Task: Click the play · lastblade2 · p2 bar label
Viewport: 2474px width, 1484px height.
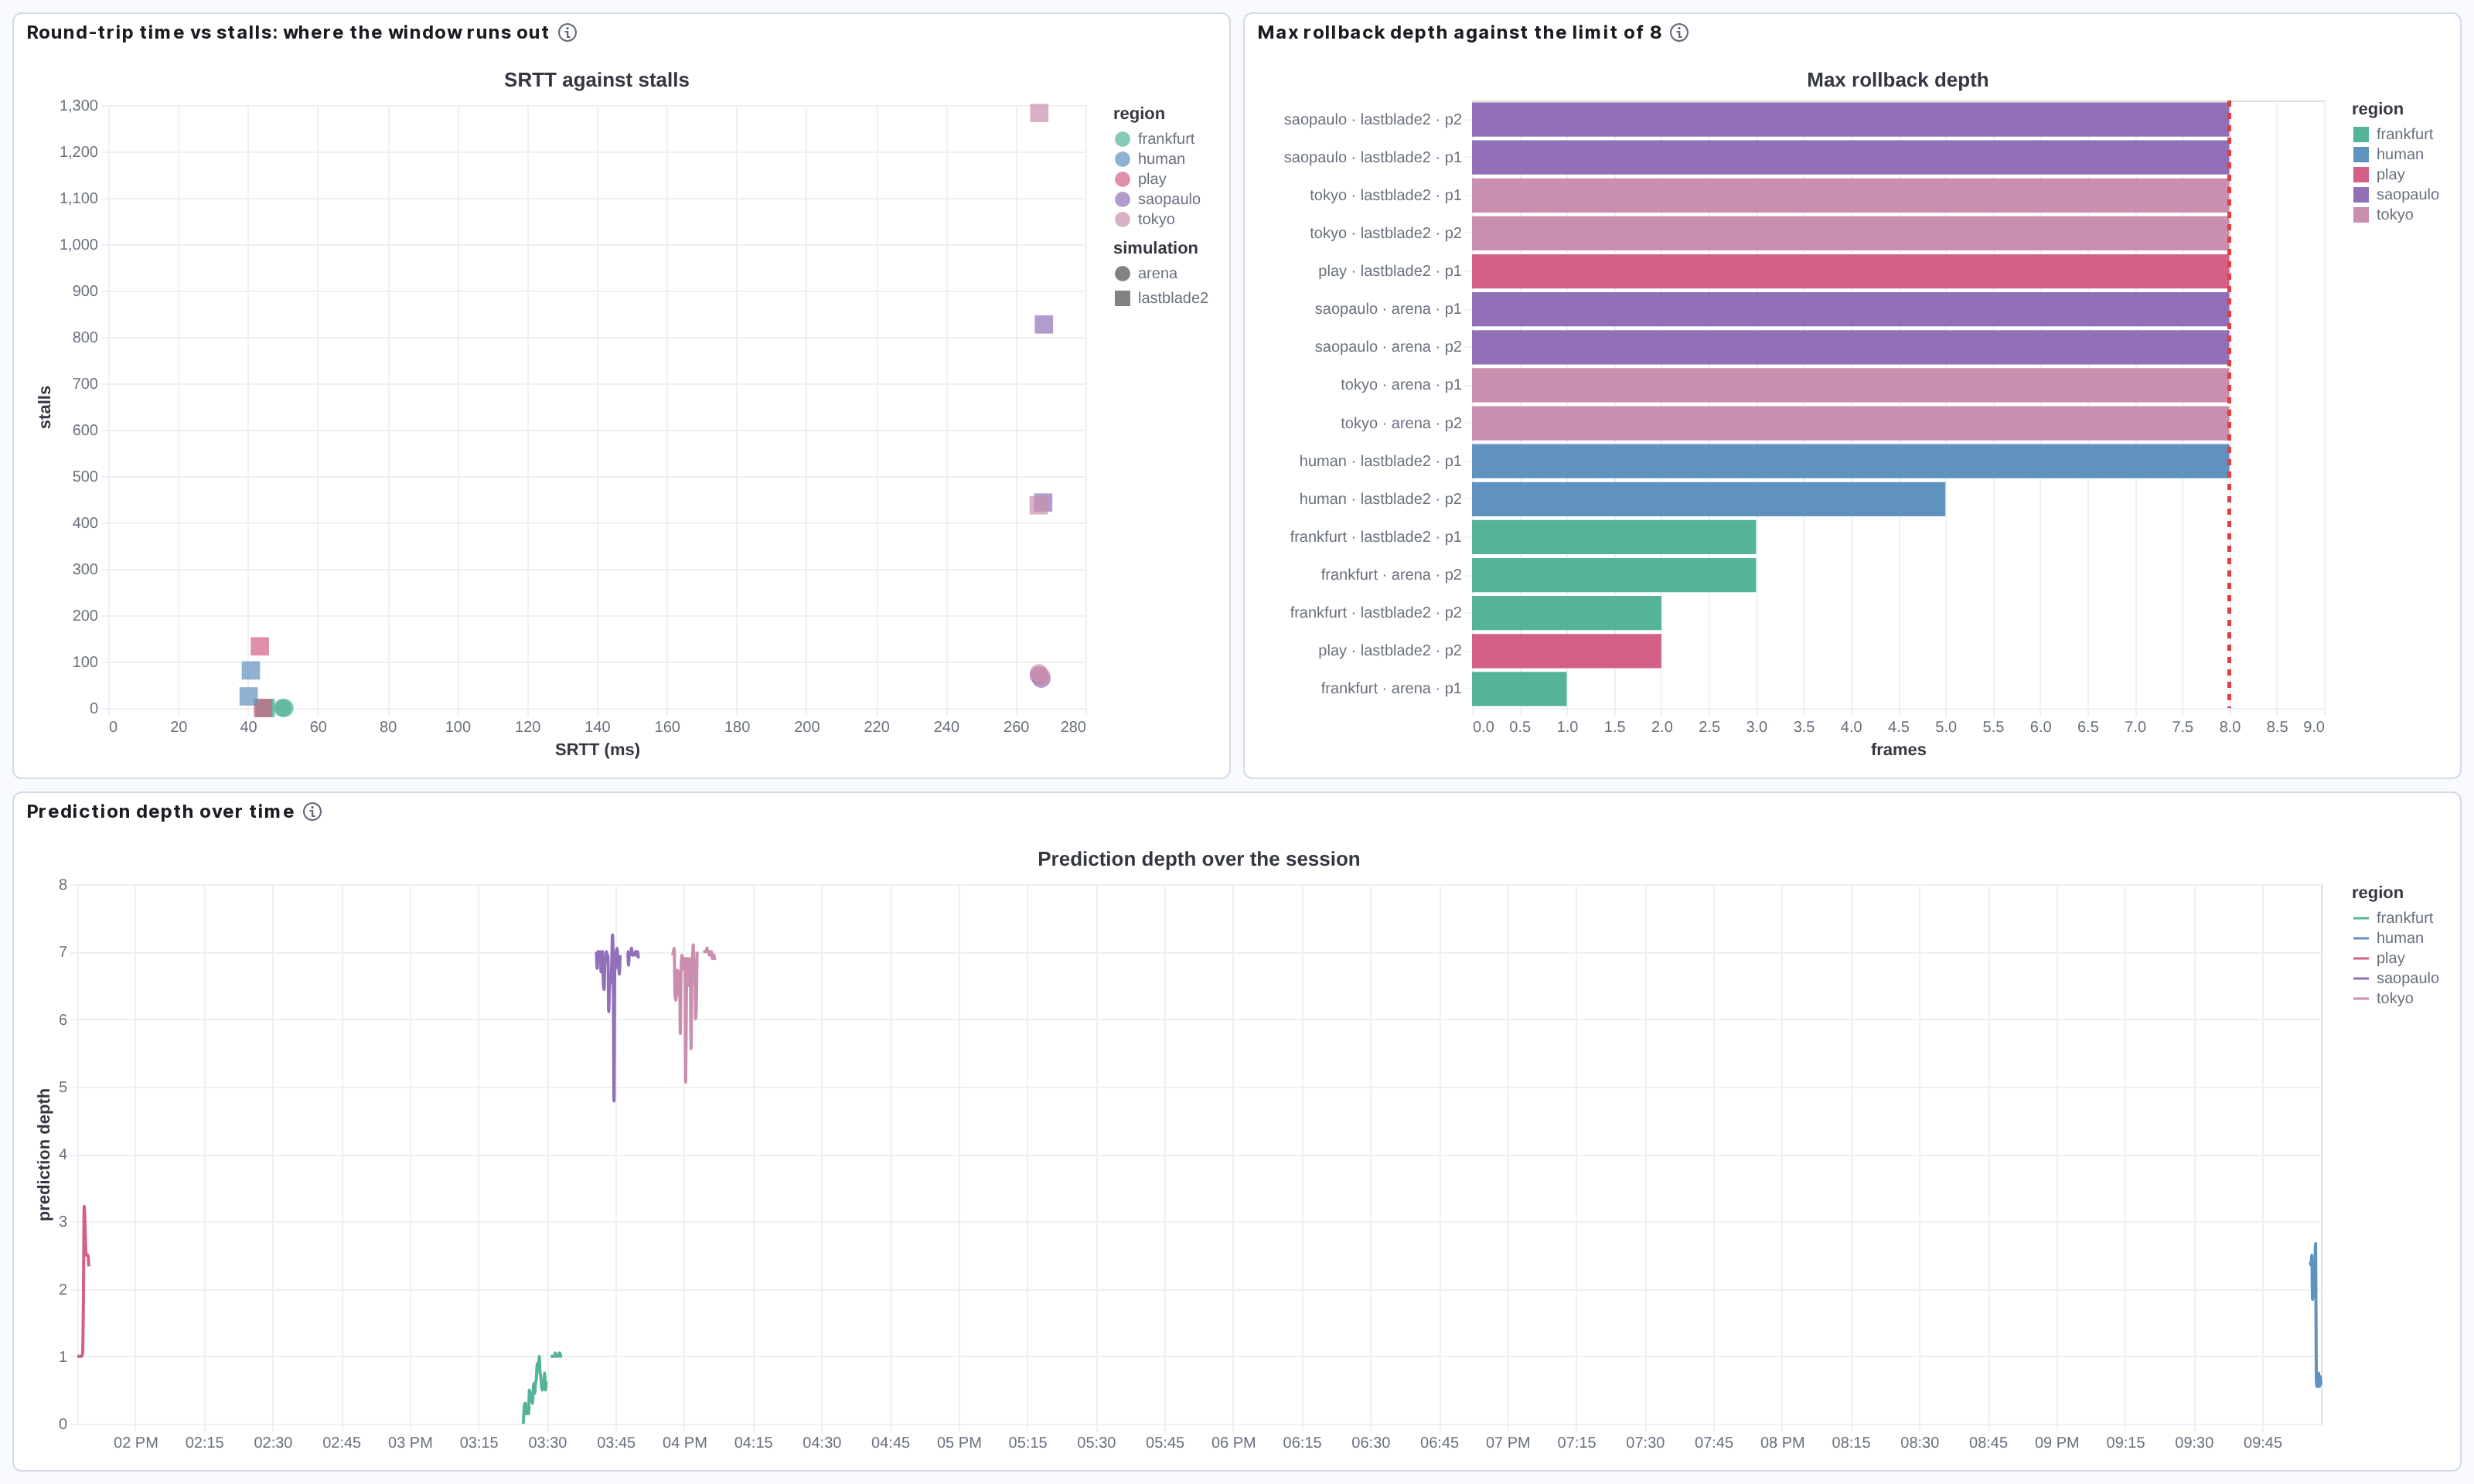Action: 1389,651
